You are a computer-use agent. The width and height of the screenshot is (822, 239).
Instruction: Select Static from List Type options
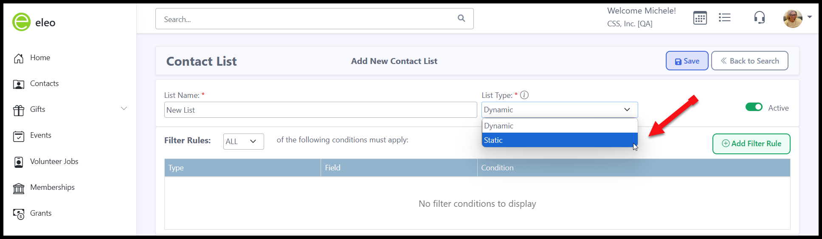point(560,140)
